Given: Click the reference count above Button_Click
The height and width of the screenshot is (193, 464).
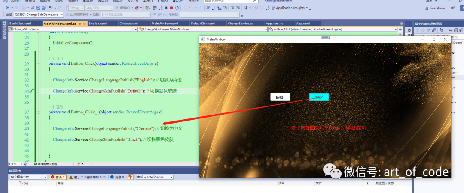Looking at the screenshot, I should pyautogui.click(x=55, y=58).
